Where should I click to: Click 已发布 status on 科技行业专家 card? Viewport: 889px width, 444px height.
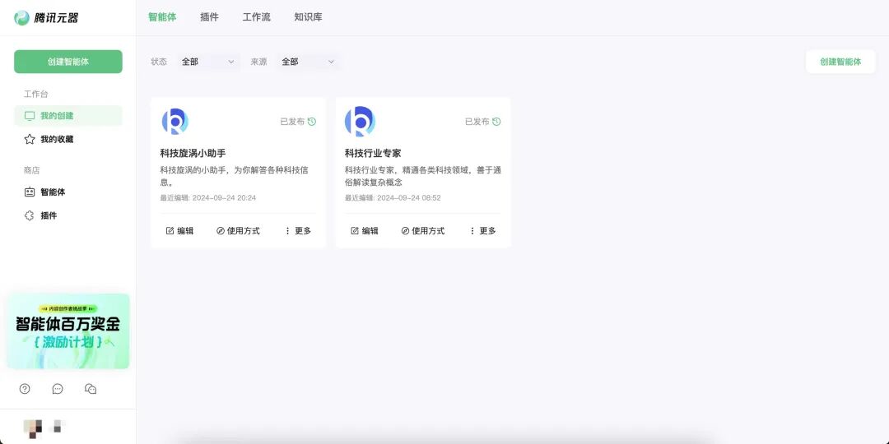(477, 121)
